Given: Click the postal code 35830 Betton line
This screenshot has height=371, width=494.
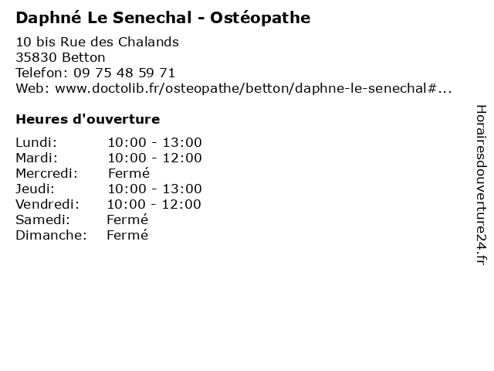Looking at the screenshot, I should click(x=60, y=57).
